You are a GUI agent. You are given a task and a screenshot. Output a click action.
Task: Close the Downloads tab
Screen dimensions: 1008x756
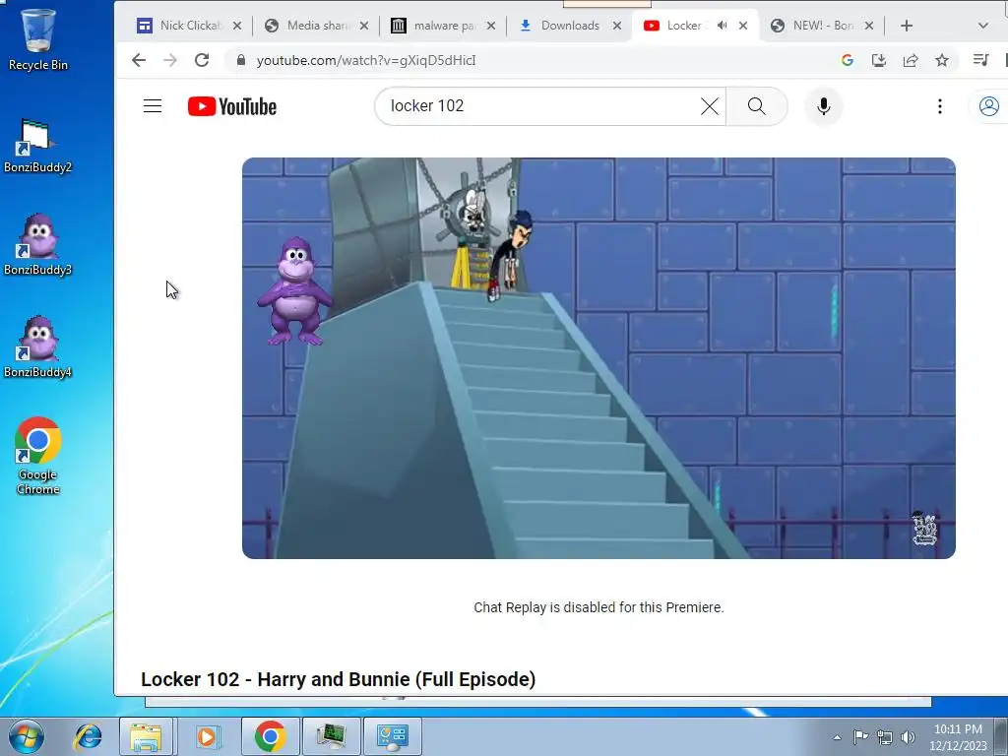point(617,26)
